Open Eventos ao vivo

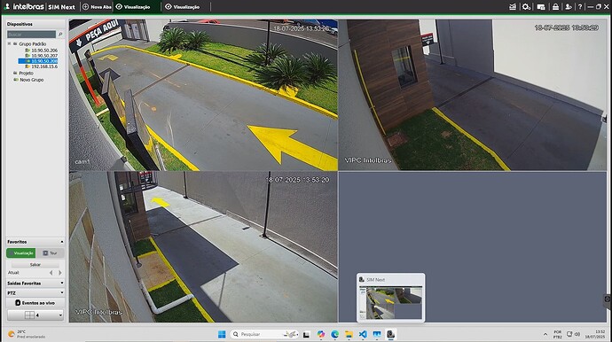point(35,303)
